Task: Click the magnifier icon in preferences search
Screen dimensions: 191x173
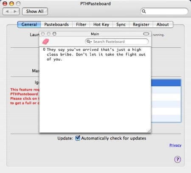Action: 144,11
